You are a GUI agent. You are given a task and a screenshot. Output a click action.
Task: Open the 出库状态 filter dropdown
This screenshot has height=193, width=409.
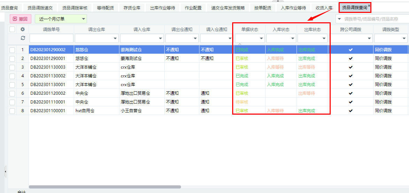(324, 38)
